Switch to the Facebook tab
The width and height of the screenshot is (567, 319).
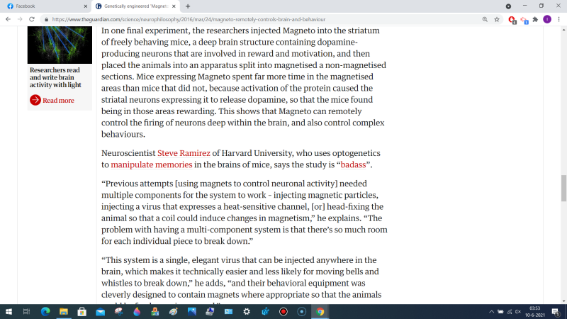pyautogui.click(x=45, y=6)
